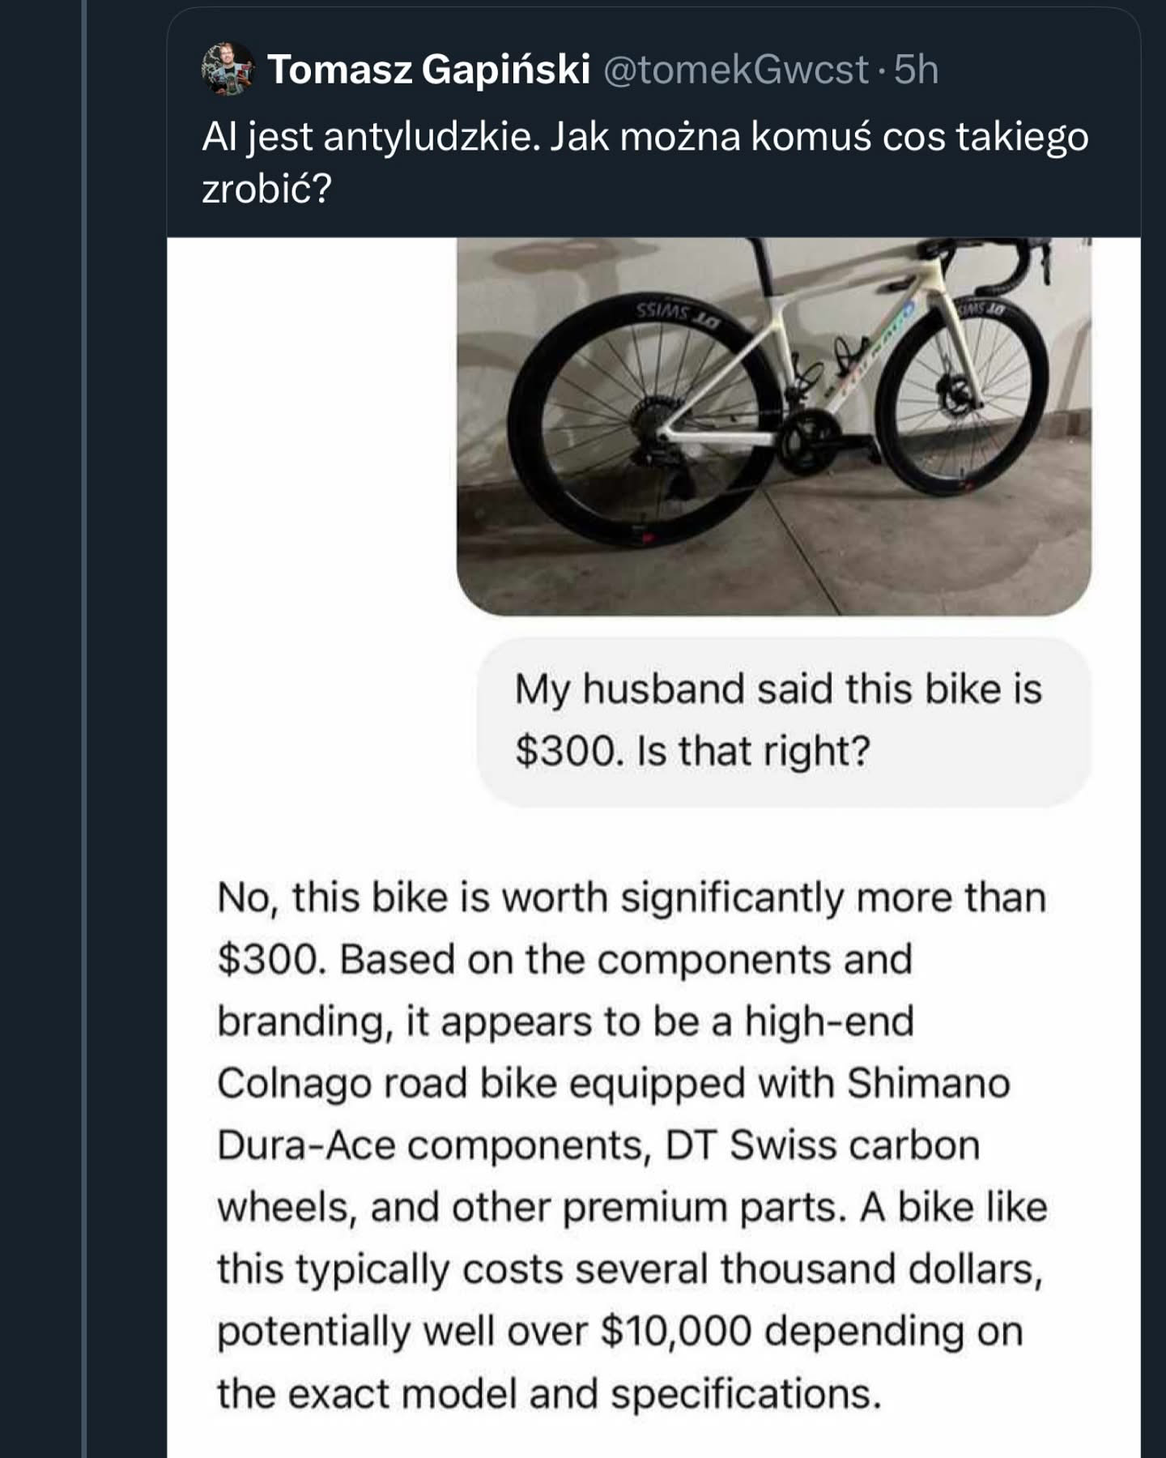Click the word "zrobić?" in the tweet
1166x1458 pixels.
266,189
